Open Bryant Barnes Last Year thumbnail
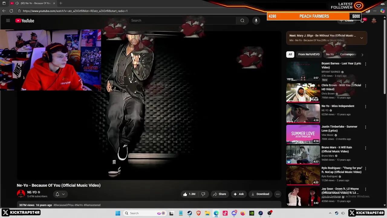The height and width of the screenshot is (218, 387). [x=303, y=71]
